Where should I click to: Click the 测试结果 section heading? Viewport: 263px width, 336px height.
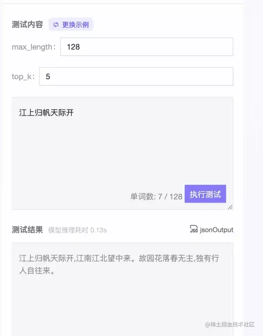[x=27, y=230]
